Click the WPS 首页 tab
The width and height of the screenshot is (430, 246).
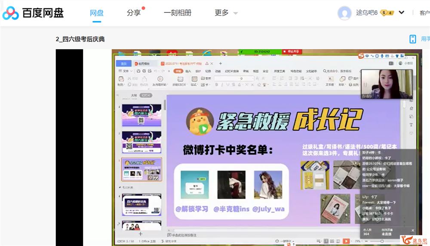(x=124, y=63)
